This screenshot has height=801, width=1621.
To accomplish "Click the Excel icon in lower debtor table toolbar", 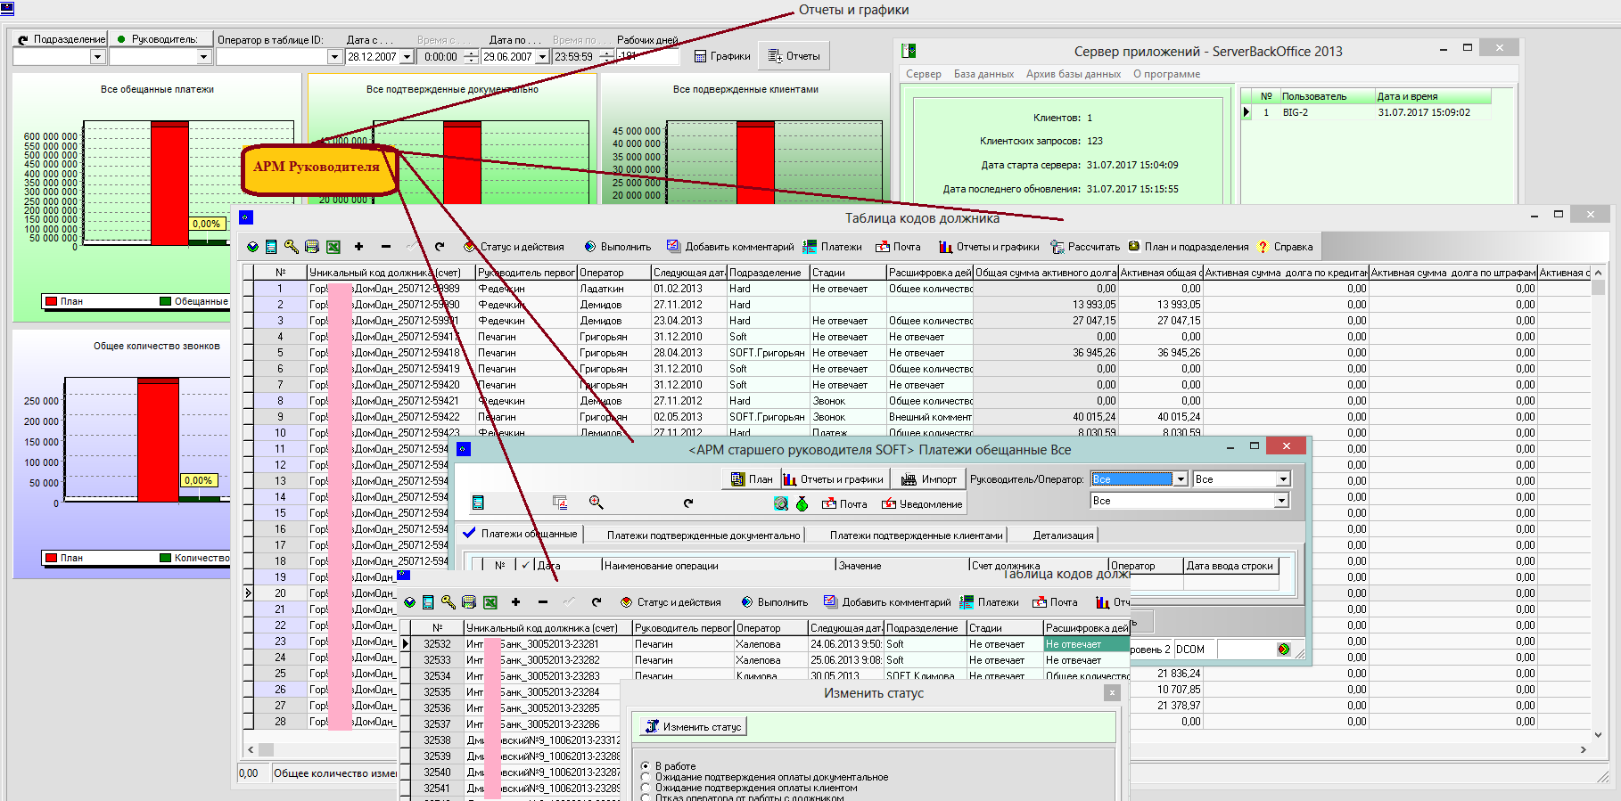I will coord(490,602).
